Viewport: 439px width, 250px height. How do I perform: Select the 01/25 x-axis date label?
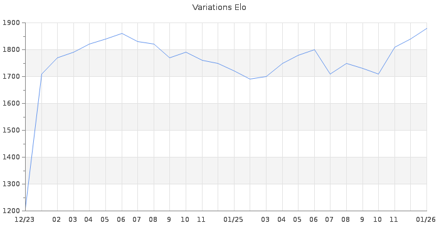coord(233,220)
